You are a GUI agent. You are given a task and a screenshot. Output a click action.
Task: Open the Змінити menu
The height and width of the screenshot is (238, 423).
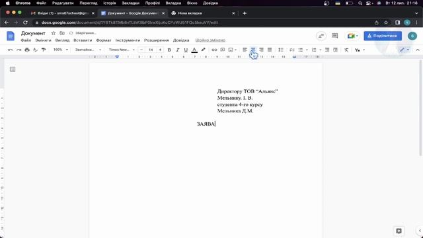[43, 40]
